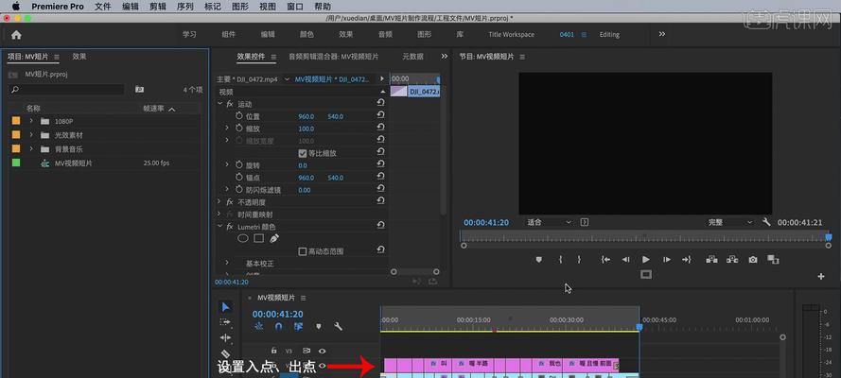Expand 时间重映射 properties
841x378 pixels.
tap(219, 215)
